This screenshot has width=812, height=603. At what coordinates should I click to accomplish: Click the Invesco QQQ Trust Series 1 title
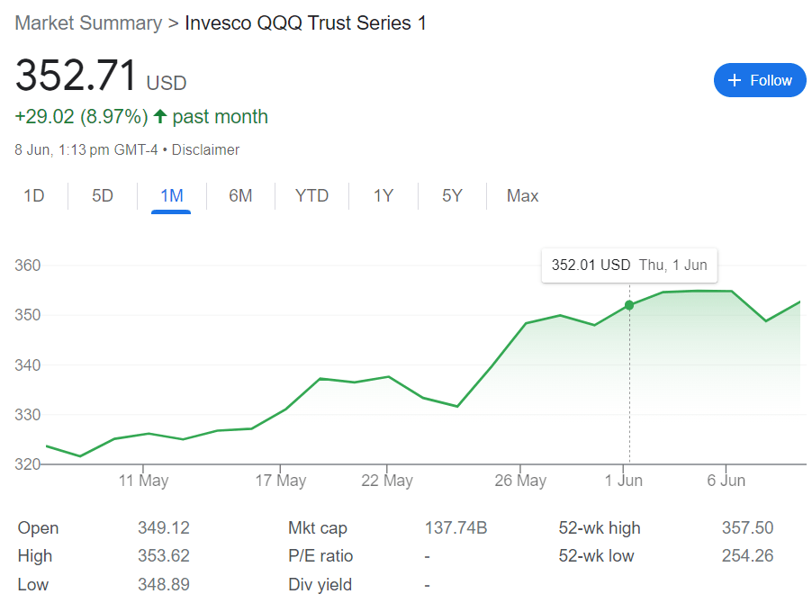pyautogui.click(x=305, y=22)
